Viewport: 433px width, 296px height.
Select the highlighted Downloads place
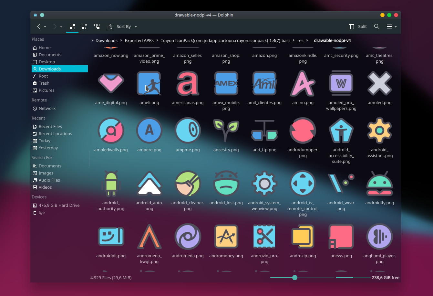point(60,69)
